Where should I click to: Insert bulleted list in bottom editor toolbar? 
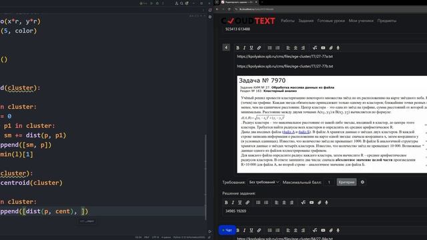(270, 230)
